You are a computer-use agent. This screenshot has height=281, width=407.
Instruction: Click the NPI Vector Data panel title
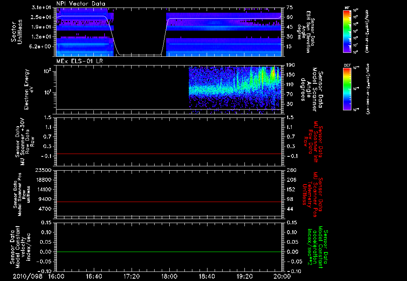point(81,4)
